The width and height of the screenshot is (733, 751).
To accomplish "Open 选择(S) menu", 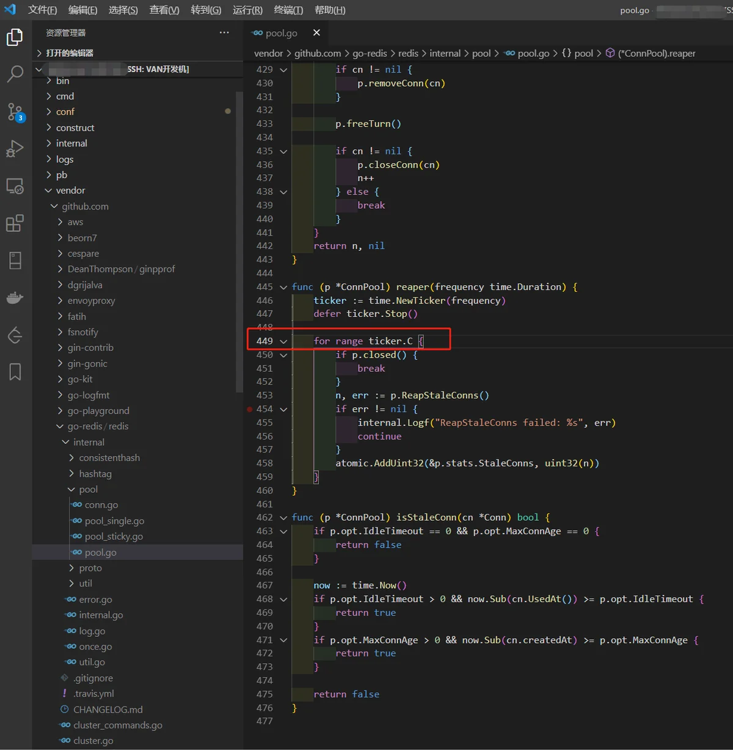I will pyautogui.click(x=123, y=10).
